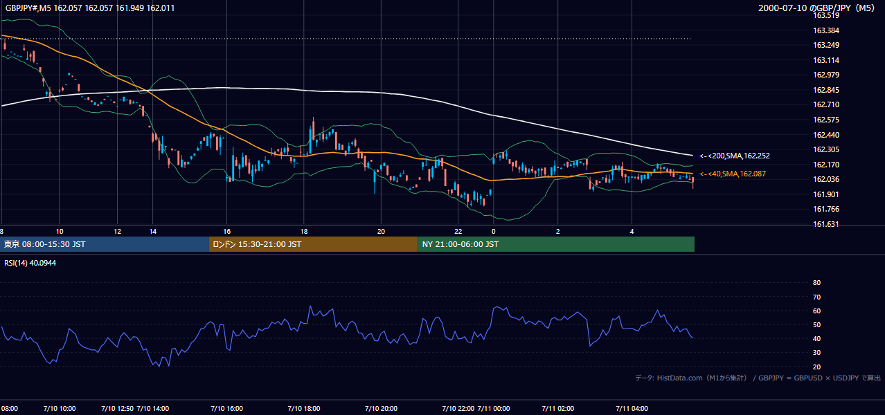Click price axis value 162.440
The image size is (885, 415).
tap(825, 135)
